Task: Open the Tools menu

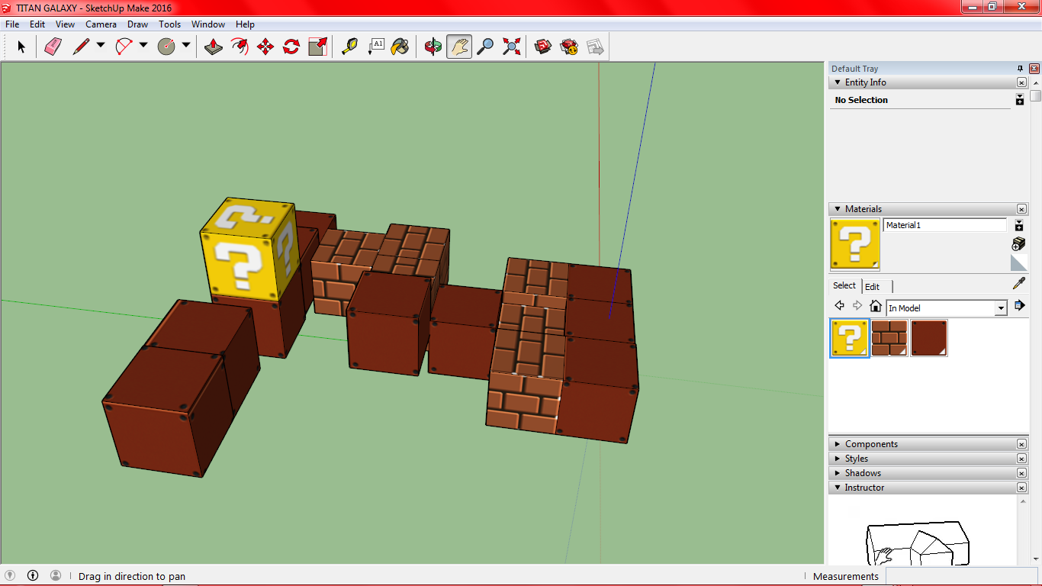Action: [x=170, y=24]
